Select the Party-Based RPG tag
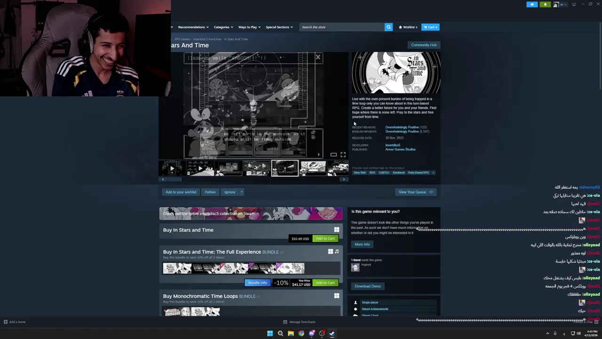The image size is (602, 339). [x=418, y=173]
